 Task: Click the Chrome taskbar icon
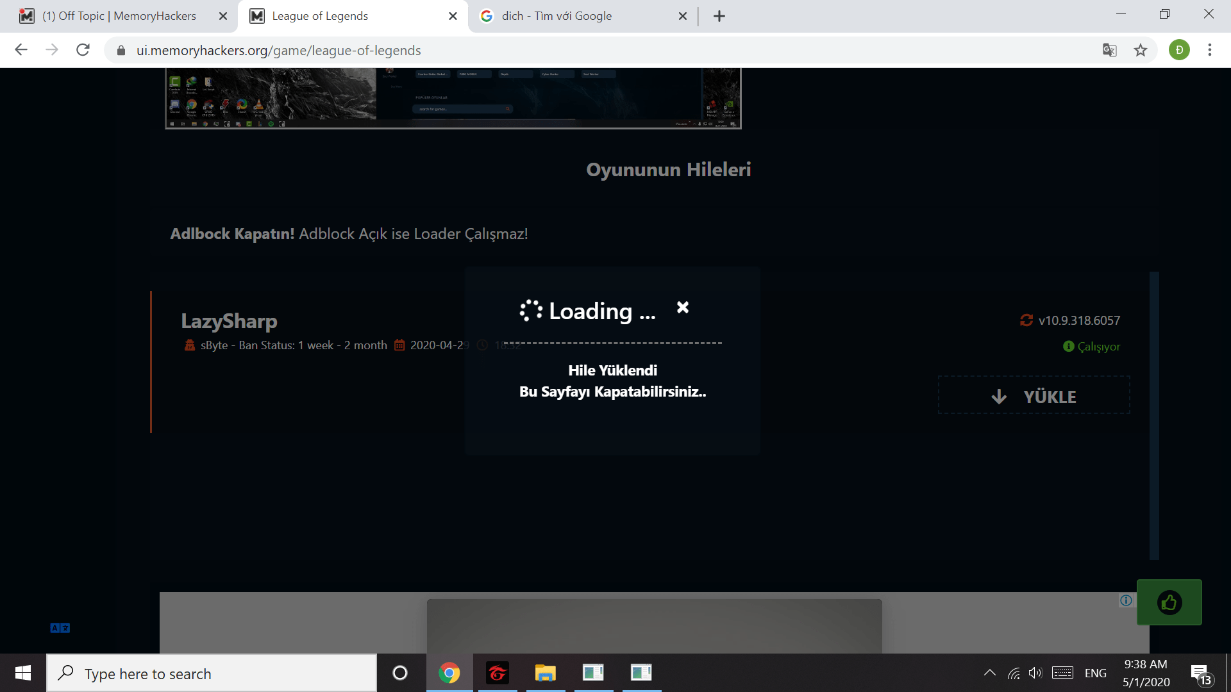(449, 673)
